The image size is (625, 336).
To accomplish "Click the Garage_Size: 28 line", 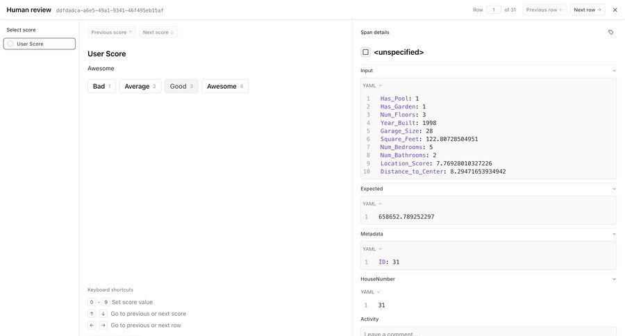I will pos(406,131).
